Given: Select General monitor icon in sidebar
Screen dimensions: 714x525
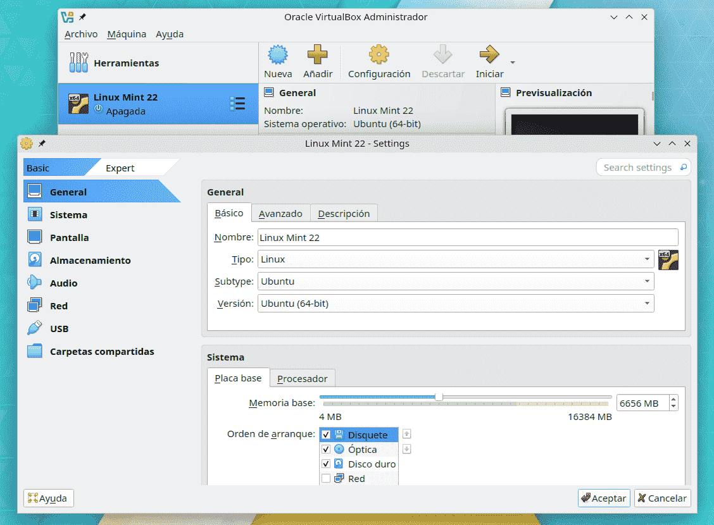Looking at the screenshot, I should coord(35,192).
